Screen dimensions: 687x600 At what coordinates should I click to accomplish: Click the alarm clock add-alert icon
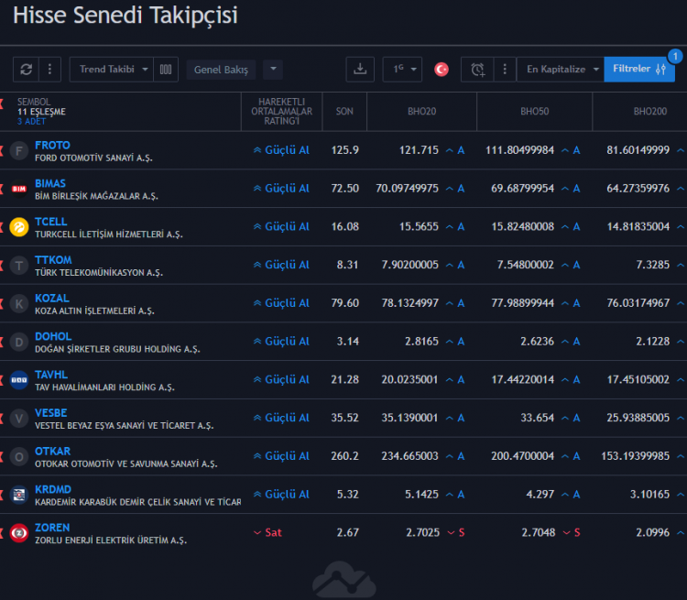[477, 70]
